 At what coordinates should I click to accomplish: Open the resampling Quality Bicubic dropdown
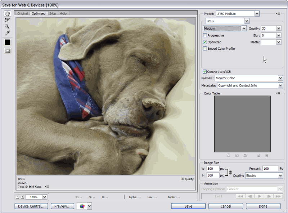click(280, 176)
